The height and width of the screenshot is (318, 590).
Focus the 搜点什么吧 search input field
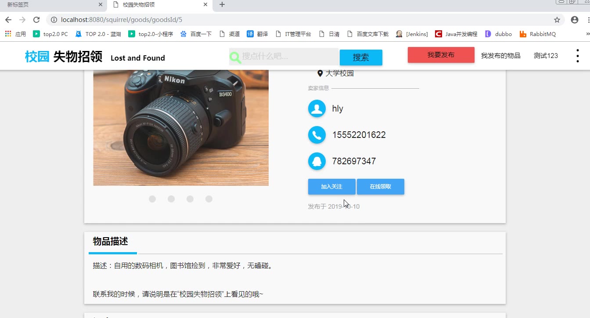click(x=288, y=57)
